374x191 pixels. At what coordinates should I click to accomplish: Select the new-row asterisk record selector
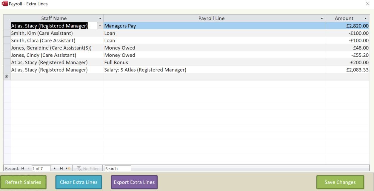7,77
